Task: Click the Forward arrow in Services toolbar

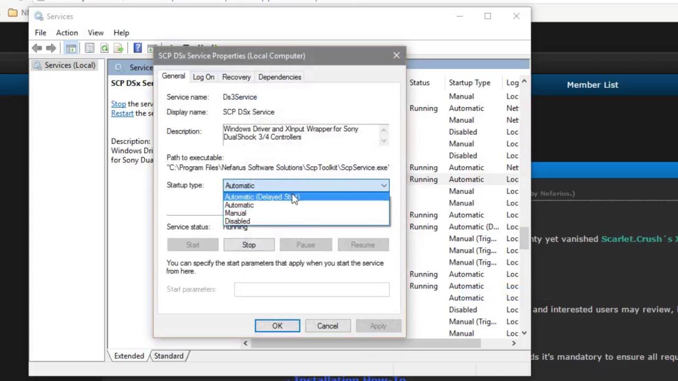Action: [x=51, y=48]
